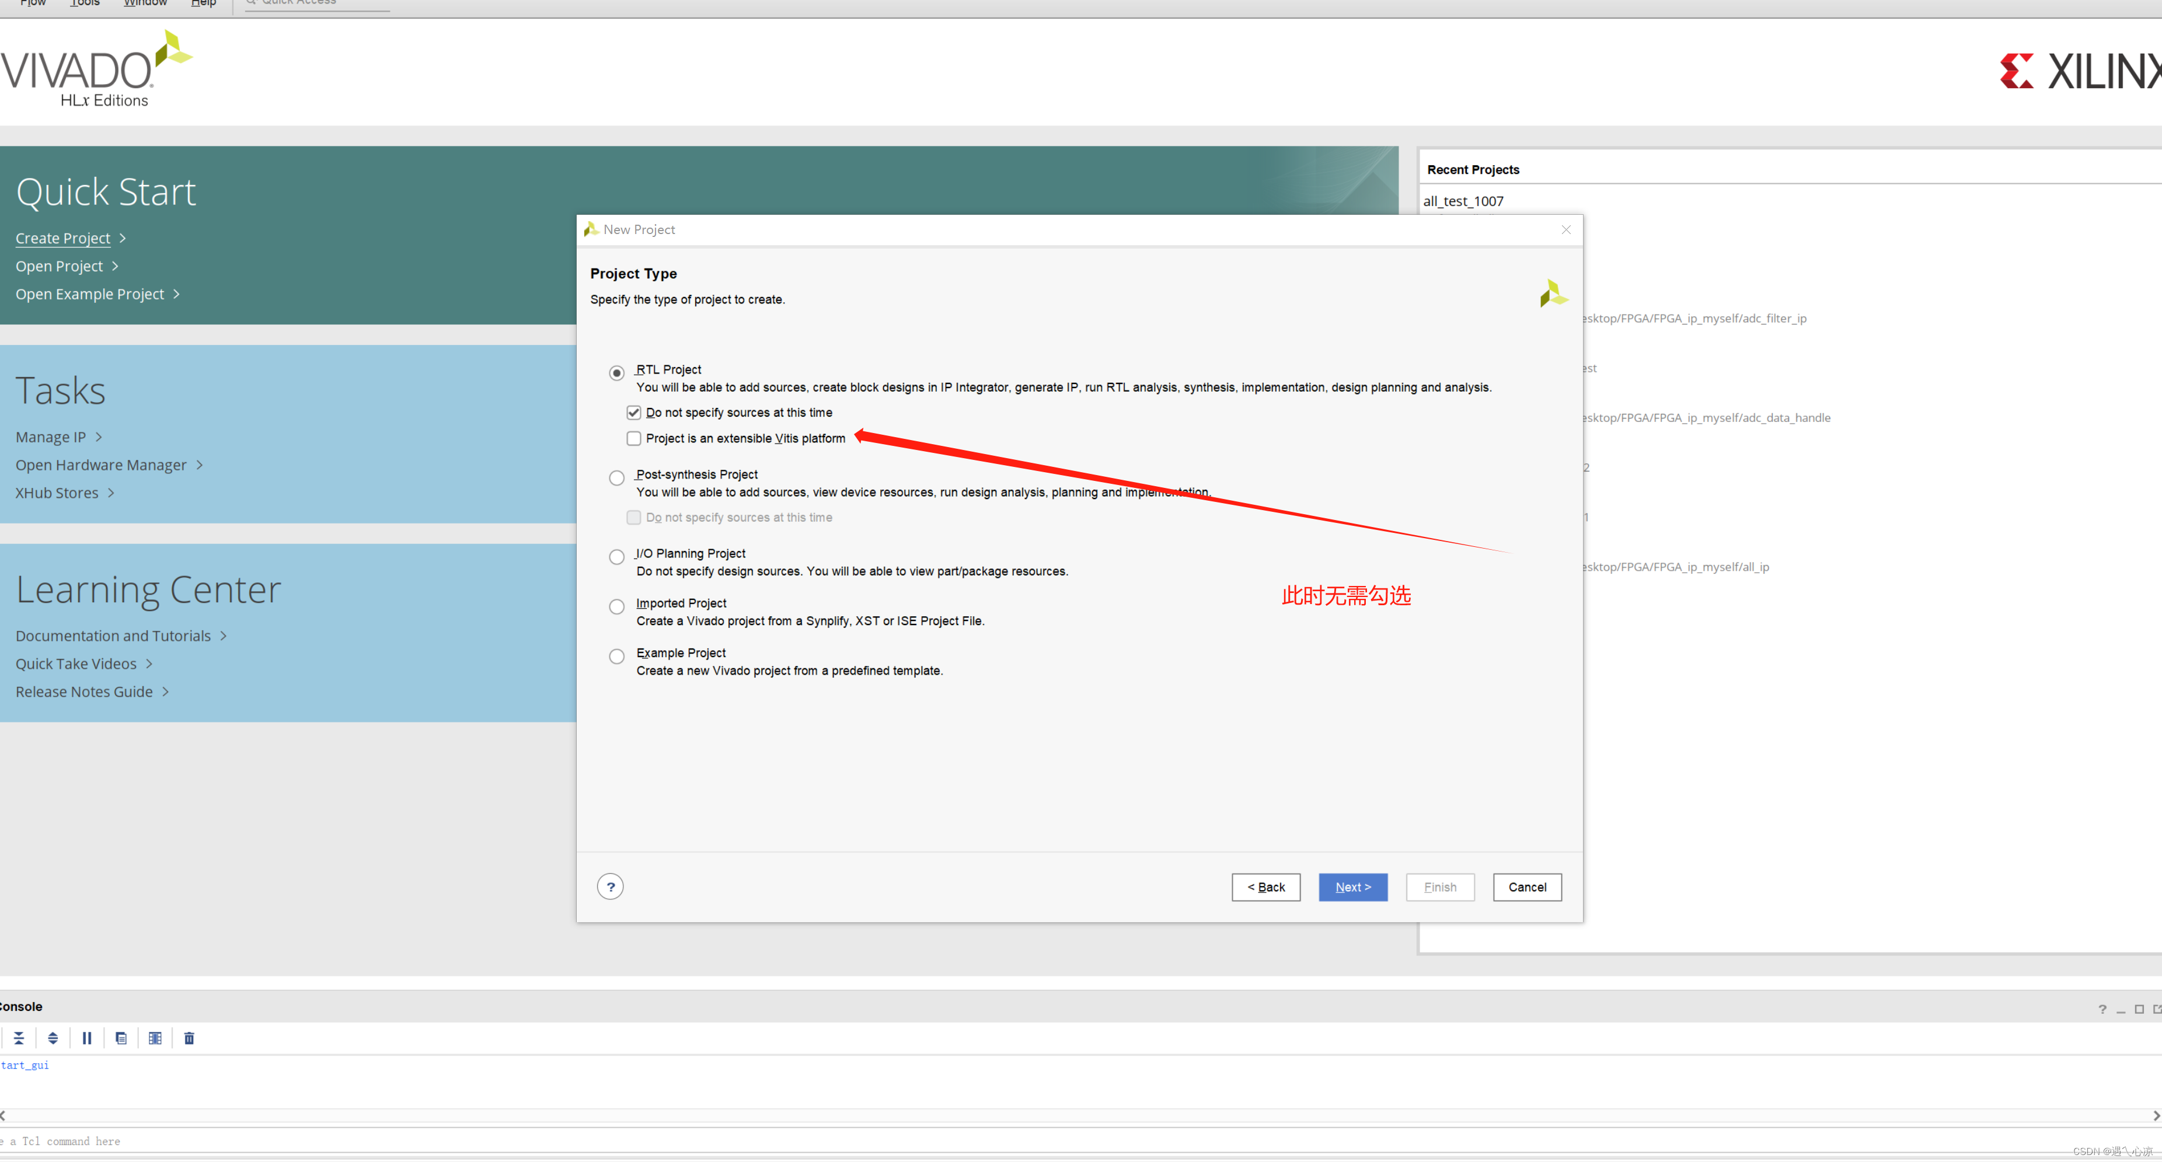Select Post-synthesis Project radio button
Image resolution: width=2162 pixels, height=1162 pixels.
coord(617,477)
